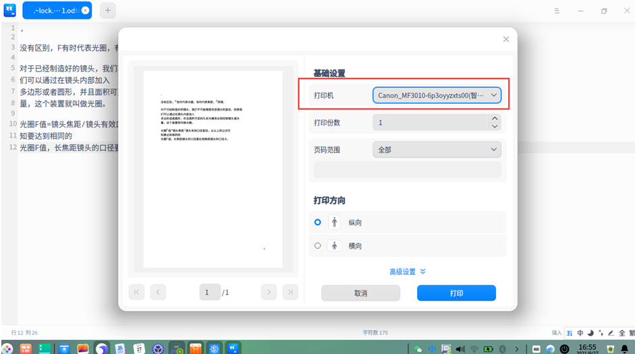This screenshot has height=354, width=635.
Task: Click the print copies number field
Action: point(430,123)
